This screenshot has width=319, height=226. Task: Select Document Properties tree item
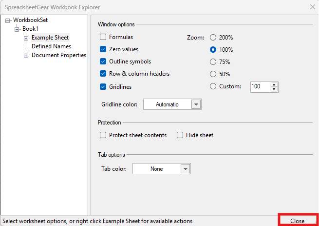58,56
